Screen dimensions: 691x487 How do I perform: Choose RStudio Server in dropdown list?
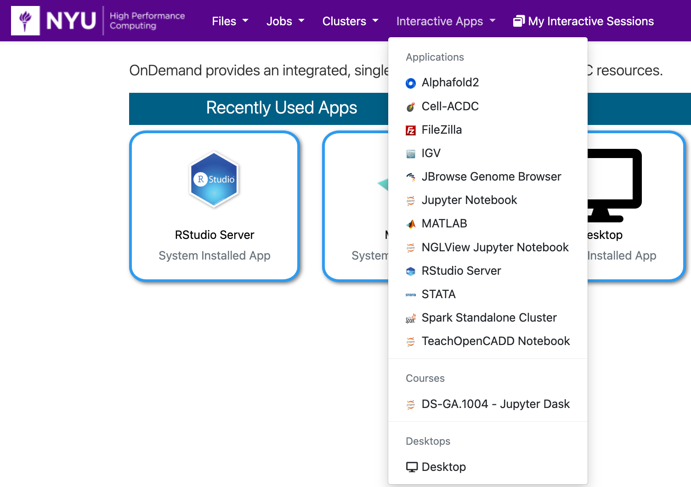pos(488,271)
